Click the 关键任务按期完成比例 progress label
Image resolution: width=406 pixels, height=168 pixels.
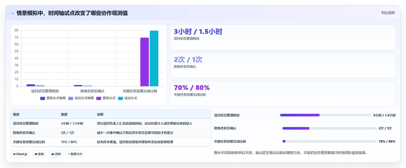[230, 142]
